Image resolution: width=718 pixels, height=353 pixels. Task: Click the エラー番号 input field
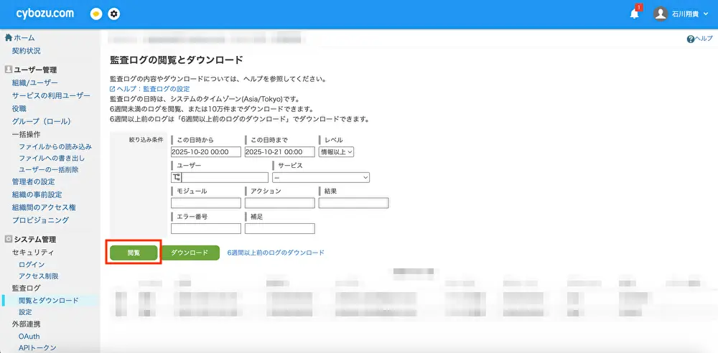(x=206, y=228)
